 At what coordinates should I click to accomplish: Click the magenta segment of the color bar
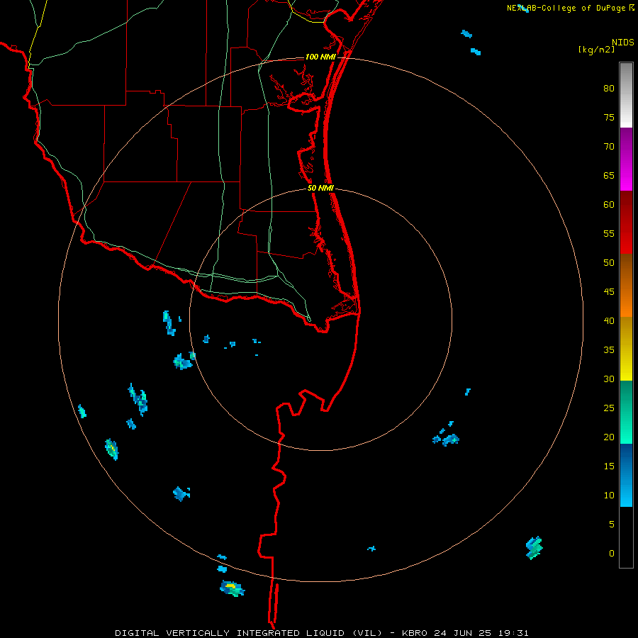coord(626,159)
